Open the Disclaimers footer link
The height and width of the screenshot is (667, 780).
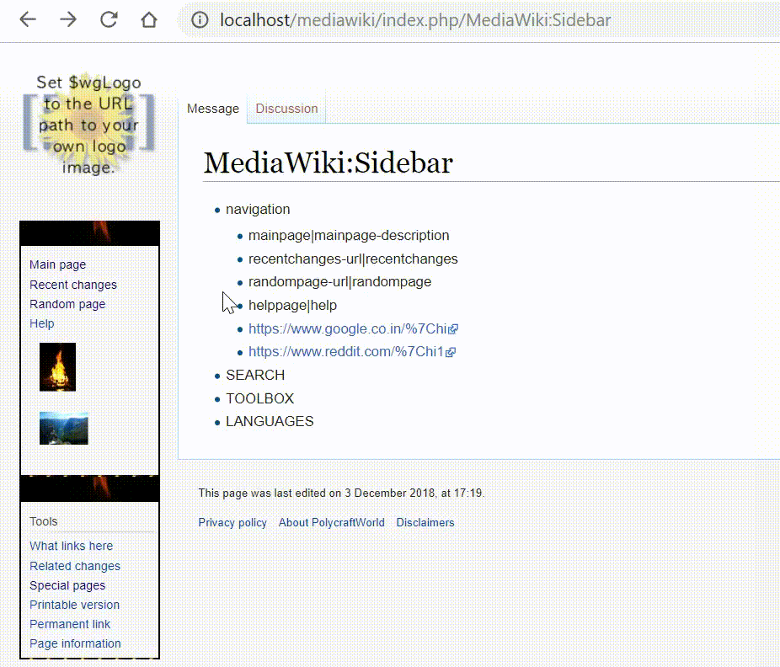click(x=425, y=523)
